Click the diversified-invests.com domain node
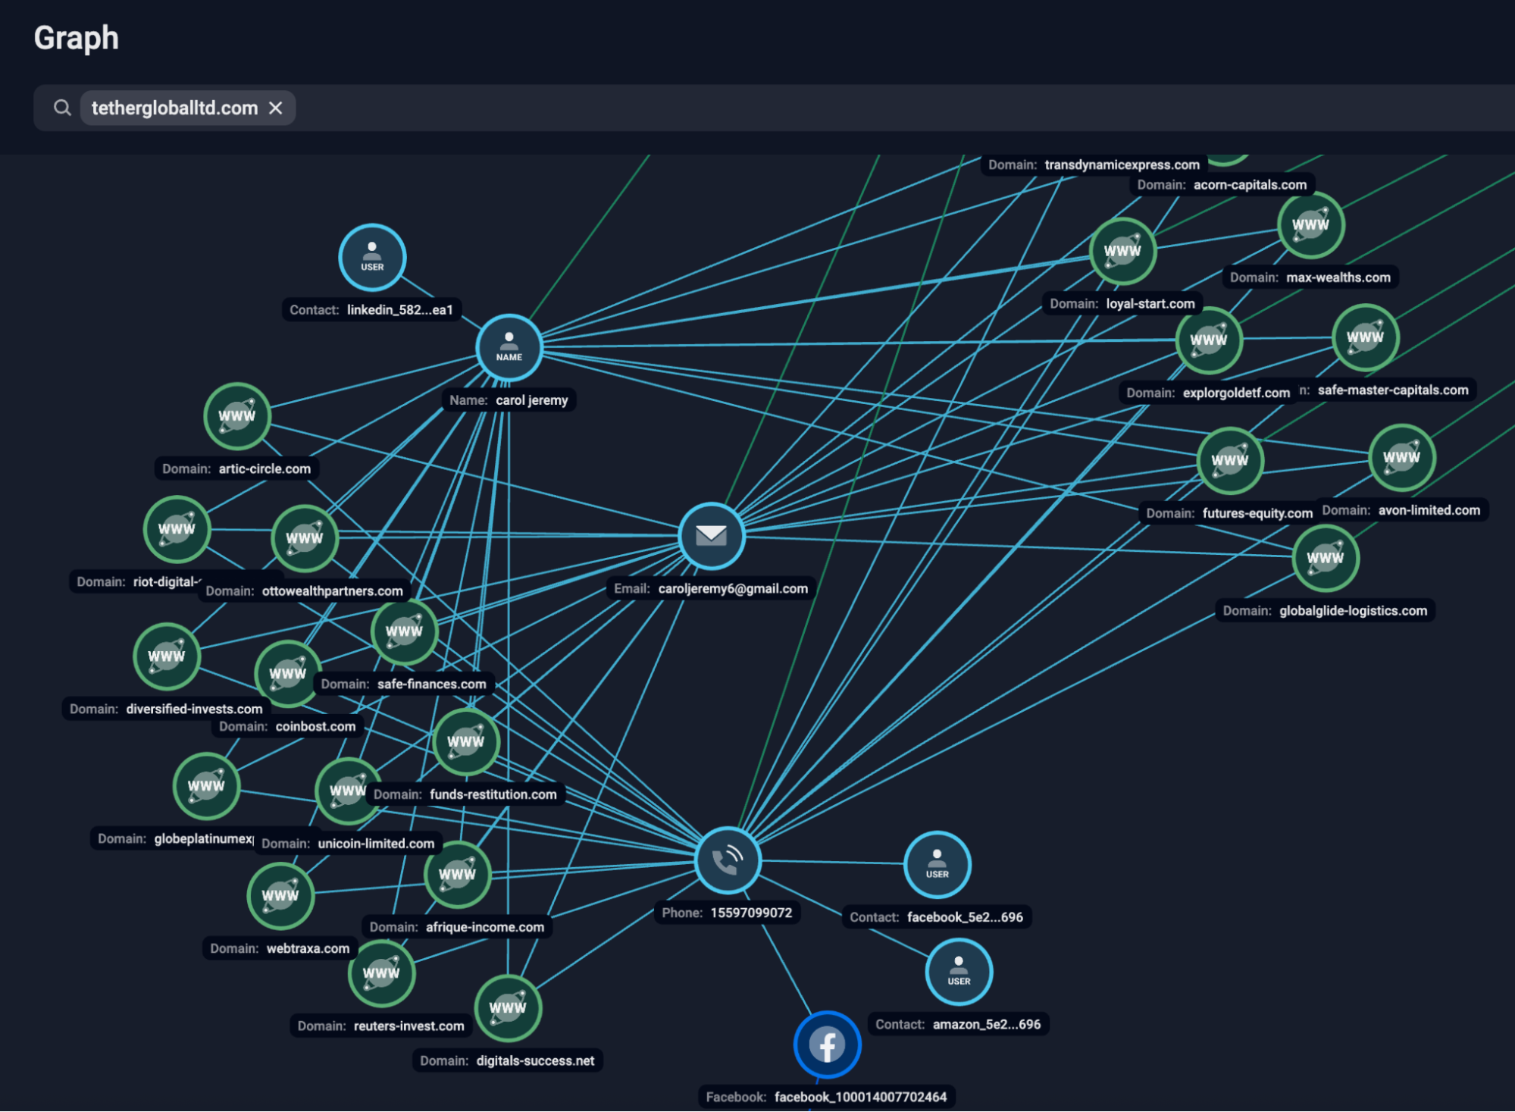 (167, 656)
